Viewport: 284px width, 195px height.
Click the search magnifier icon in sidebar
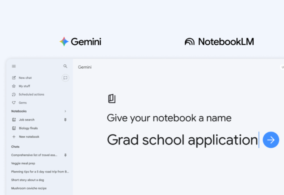[x=65, y=66]
